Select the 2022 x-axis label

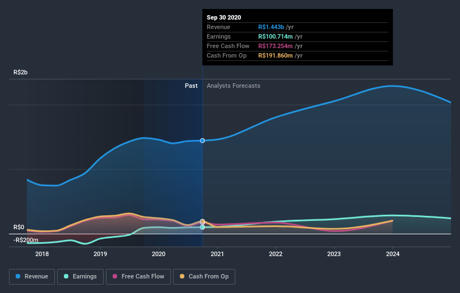click(276, 254)
